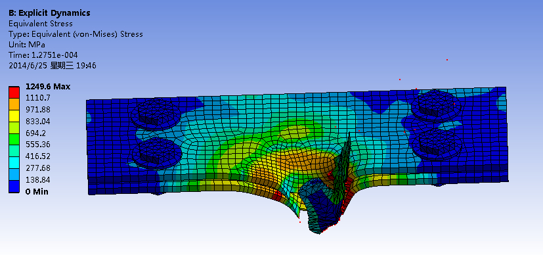543x255 pixels.
Task: Select the Type: Equivalent (von-Mises) Stress line
Action: pyautogui.click(x=76, y=34)
